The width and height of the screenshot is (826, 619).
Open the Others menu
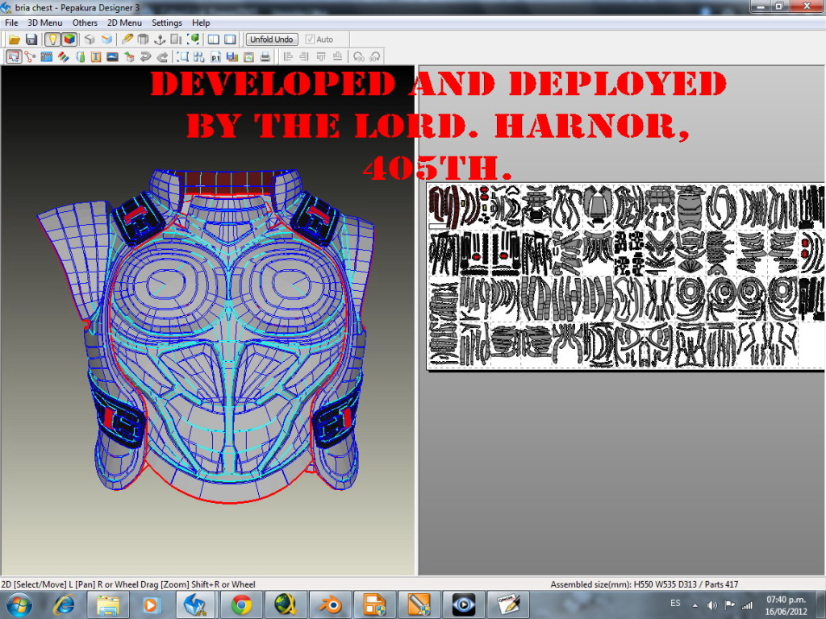point(85,23)
